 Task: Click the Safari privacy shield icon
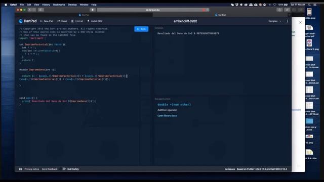[92, 10]
